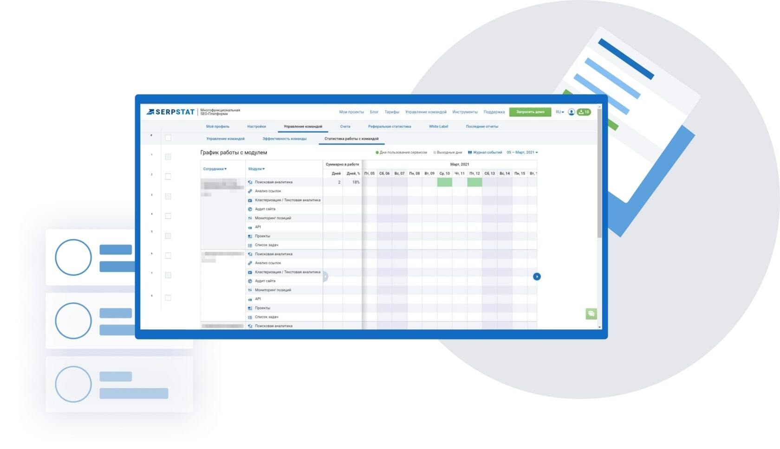
Task: Expand the Модули filter dropdown
Action: [x=256, y=169]
